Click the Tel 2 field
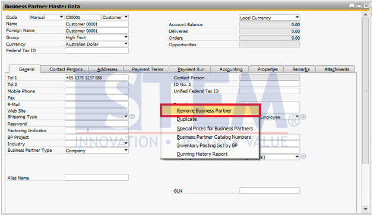Screen dimensions: 373x217 coord(97,84)
